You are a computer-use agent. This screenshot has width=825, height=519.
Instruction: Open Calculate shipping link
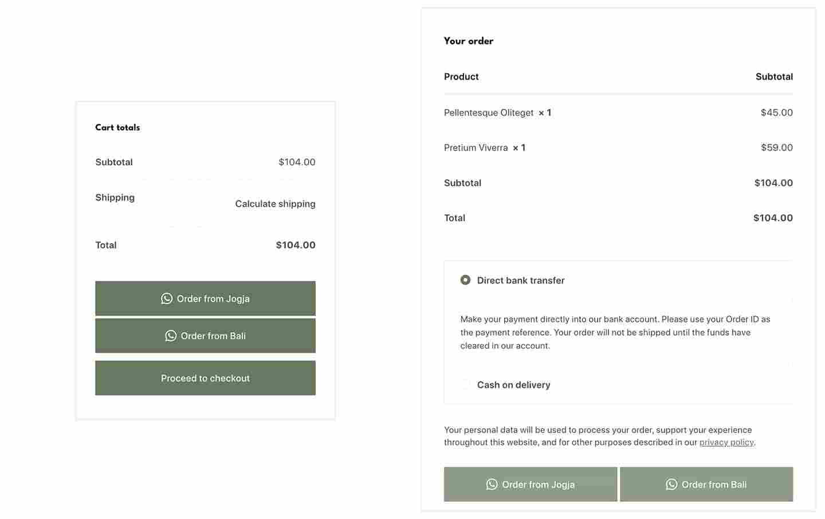coord(275,203)
